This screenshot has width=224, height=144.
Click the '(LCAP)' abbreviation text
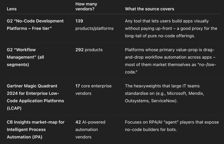14,108
